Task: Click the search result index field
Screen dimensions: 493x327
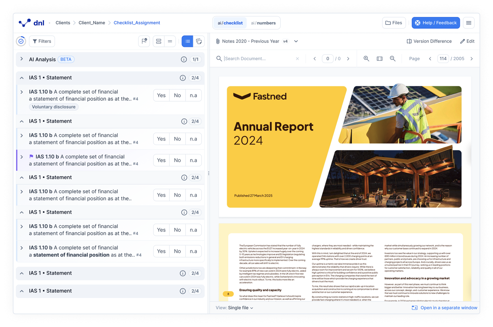Action: click(x=328, y=59)
